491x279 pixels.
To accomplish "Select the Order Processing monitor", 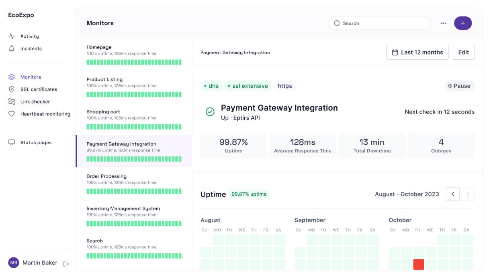I will [133, 183].
